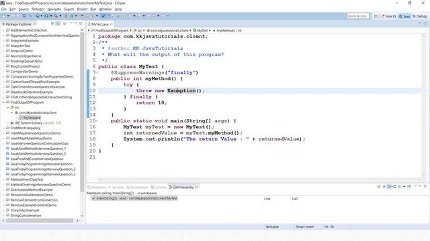This screenshot has height=241, width=430.
Task: Select the MethodInnerClassTest project
Action: pyautogui.click(x=27, y=179)
